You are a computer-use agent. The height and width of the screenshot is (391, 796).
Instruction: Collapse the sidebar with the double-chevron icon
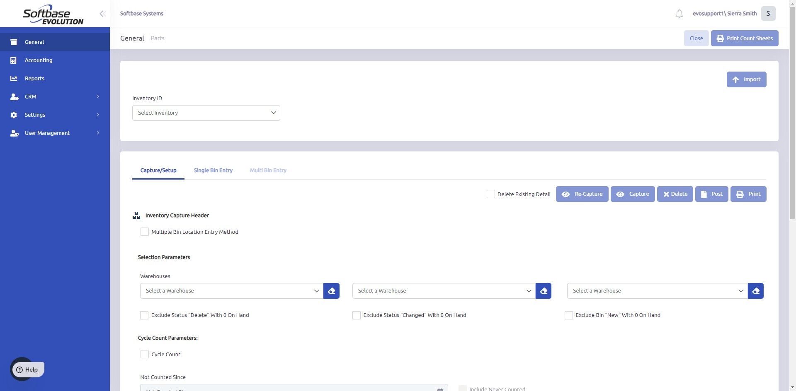[102, 14]
